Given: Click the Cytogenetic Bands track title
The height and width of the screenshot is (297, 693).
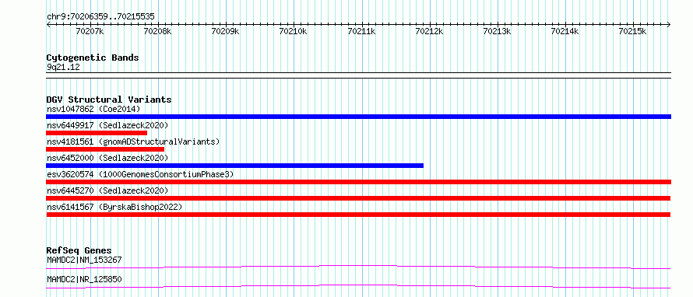Looking at the screenshot, I should pos(93,58).
